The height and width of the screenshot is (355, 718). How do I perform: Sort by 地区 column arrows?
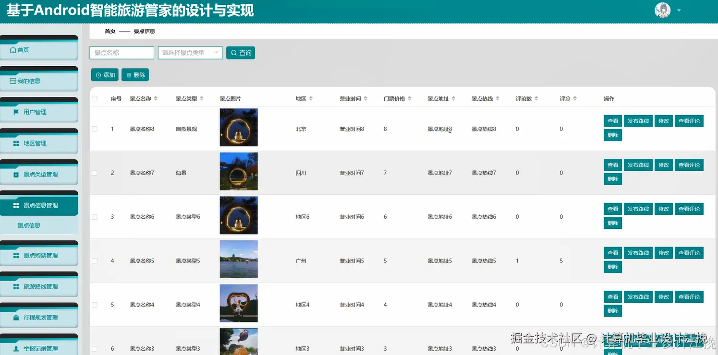[x=311, y=99]
